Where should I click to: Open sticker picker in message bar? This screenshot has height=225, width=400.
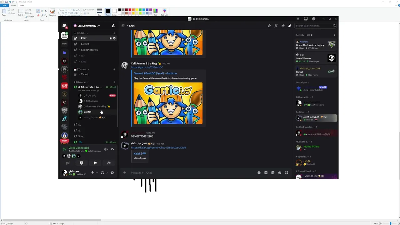click(273, 172)
